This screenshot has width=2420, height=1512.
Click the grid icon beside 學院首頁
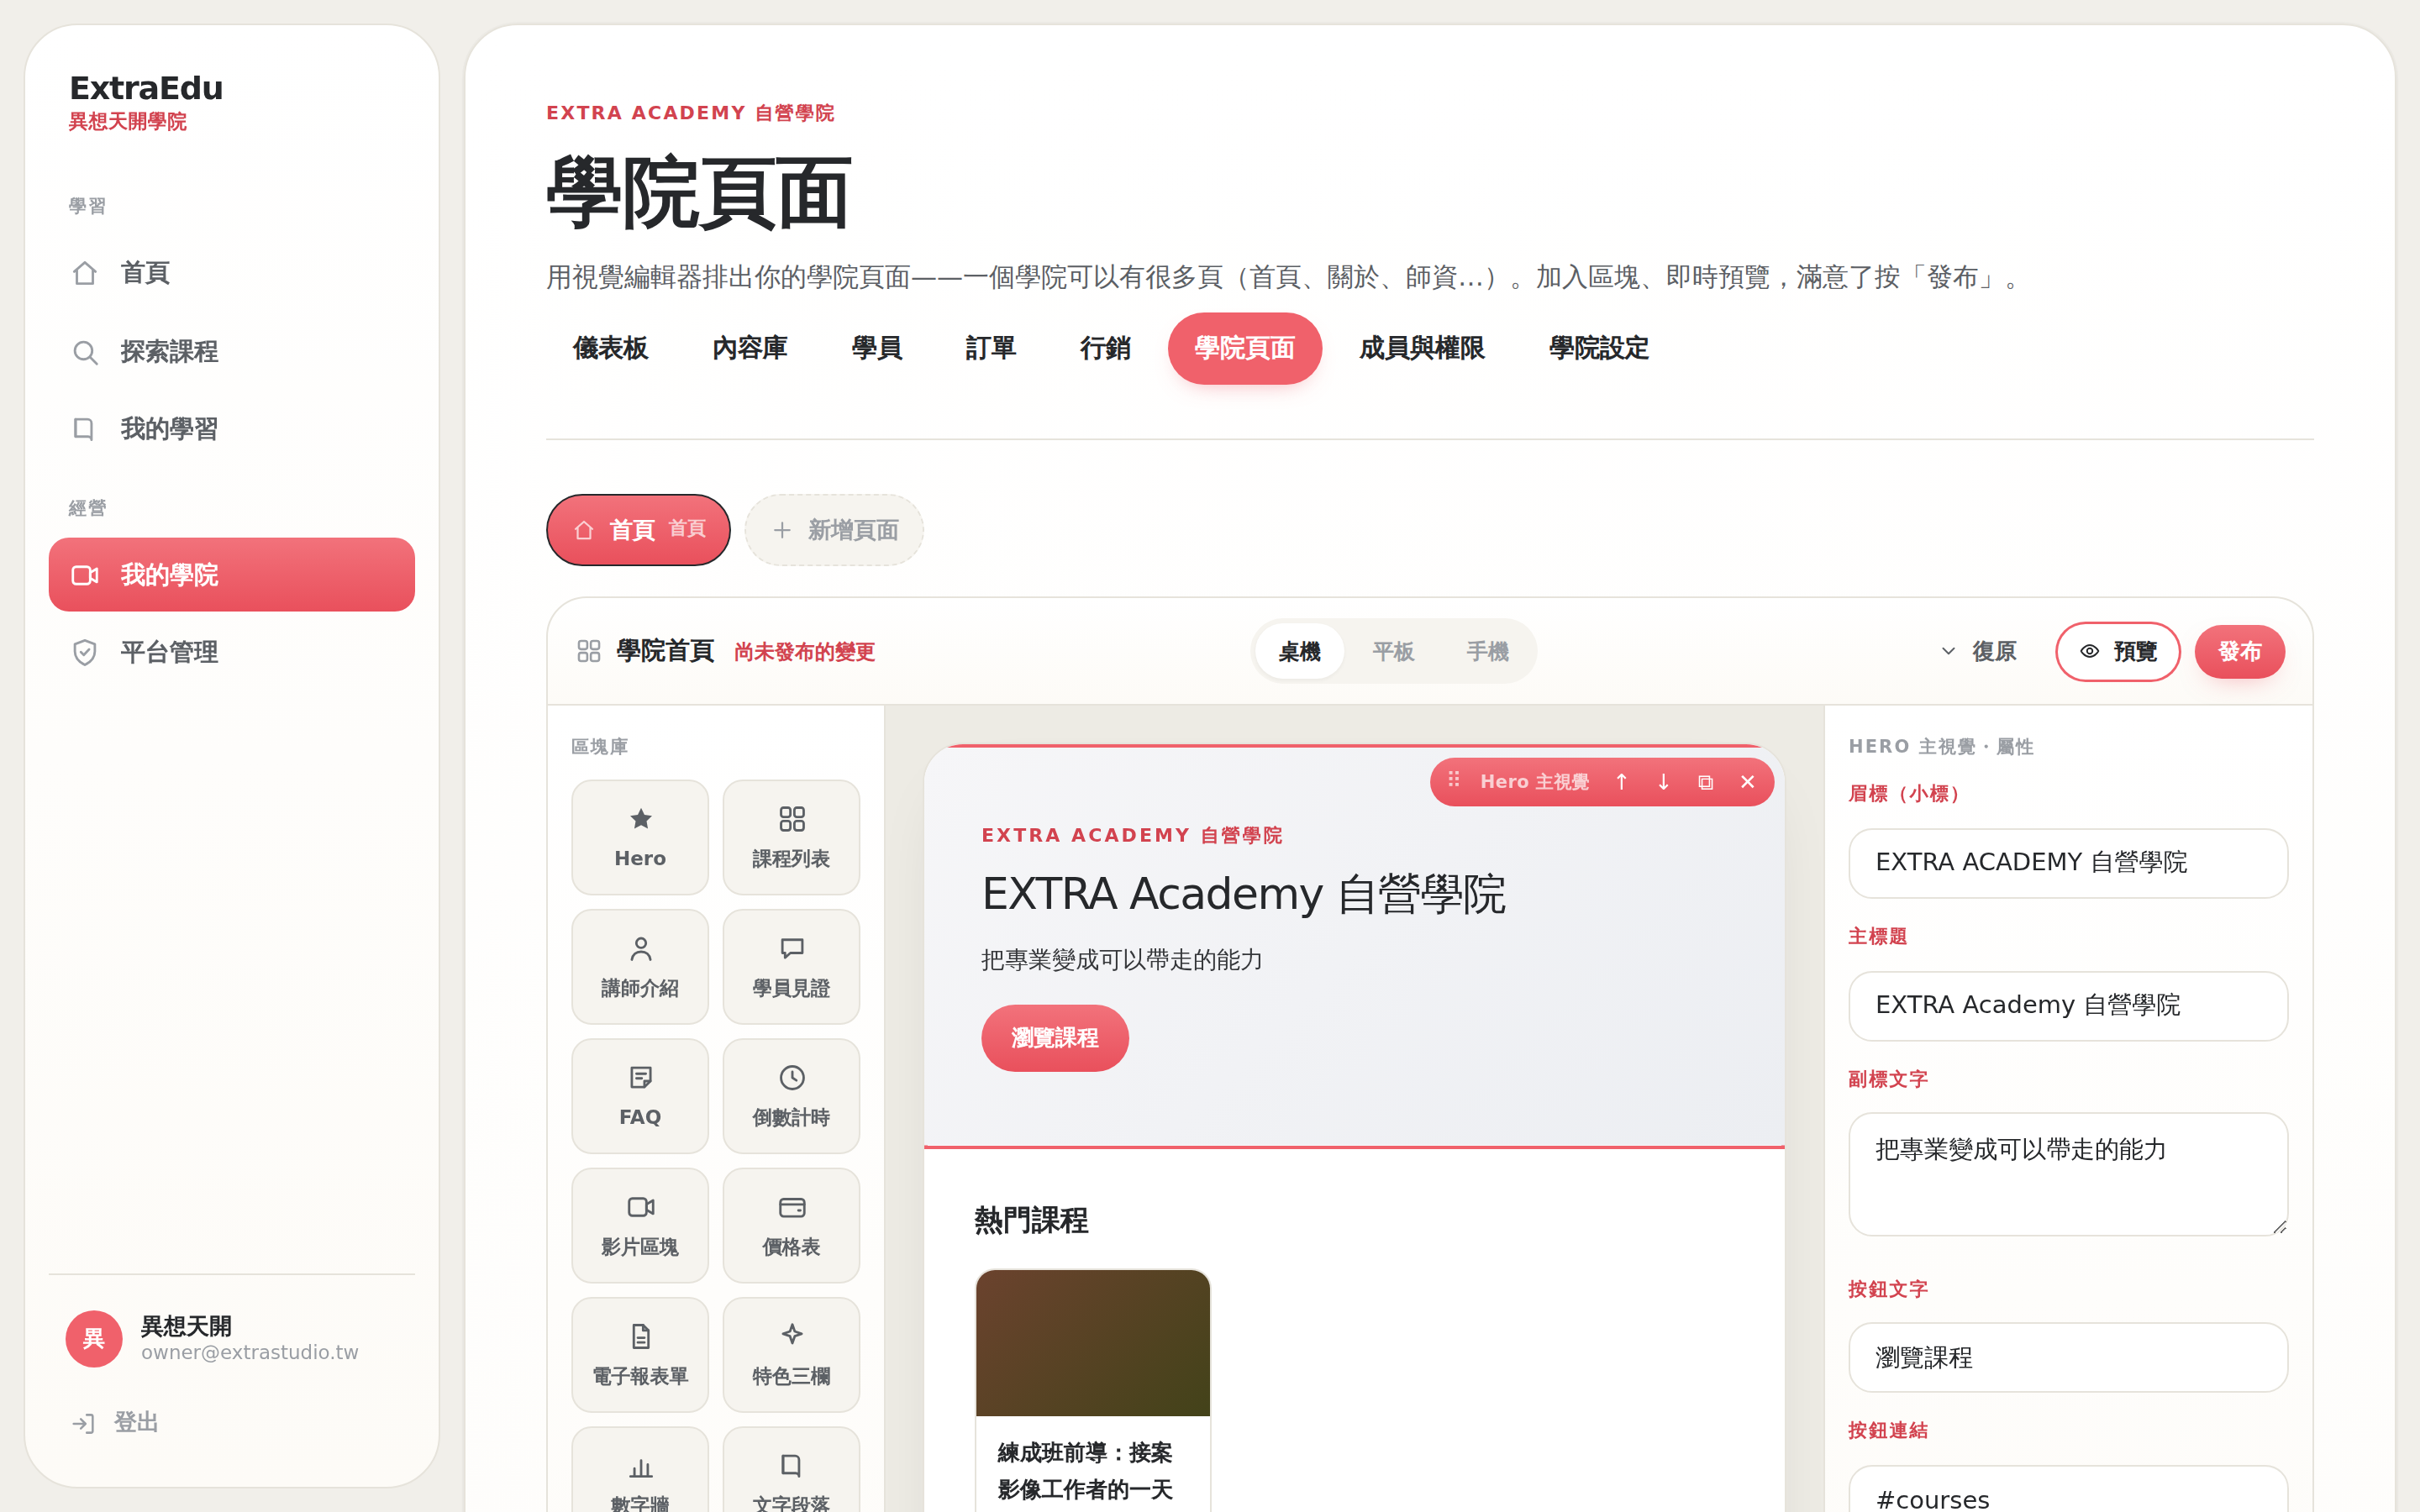point(589,651)
